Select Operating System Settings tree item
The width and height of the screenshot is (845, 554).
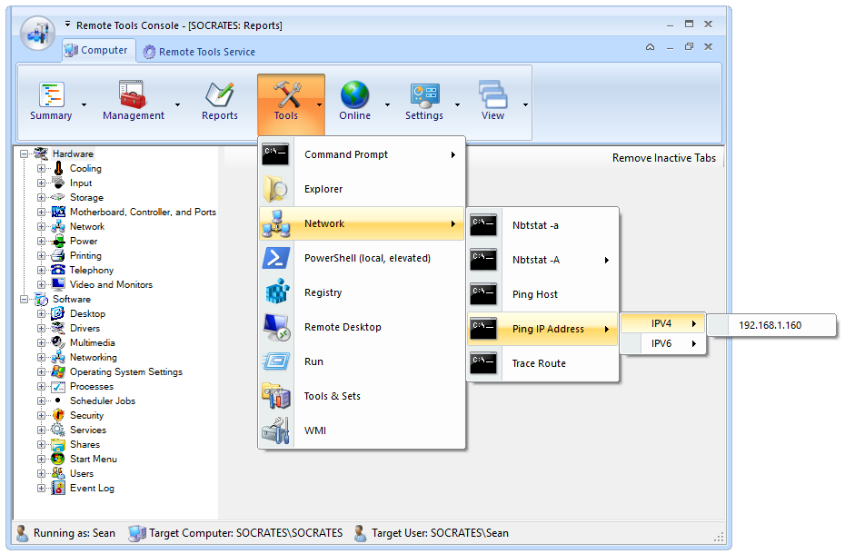[x=126, y=371]
